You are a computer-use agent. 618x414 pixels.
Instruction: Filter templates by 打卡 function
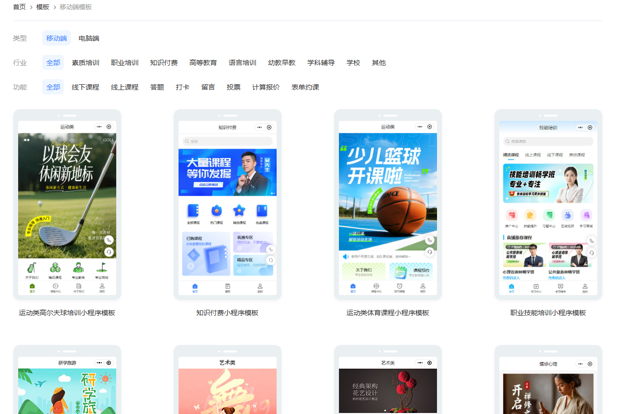pyautogui.click(x=182, y=87)
